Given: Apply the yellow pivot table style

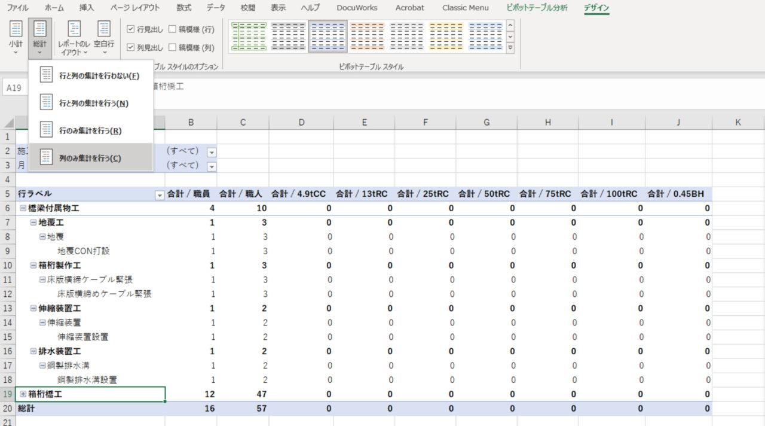Looking at the screenshot, I should (446, 36).
